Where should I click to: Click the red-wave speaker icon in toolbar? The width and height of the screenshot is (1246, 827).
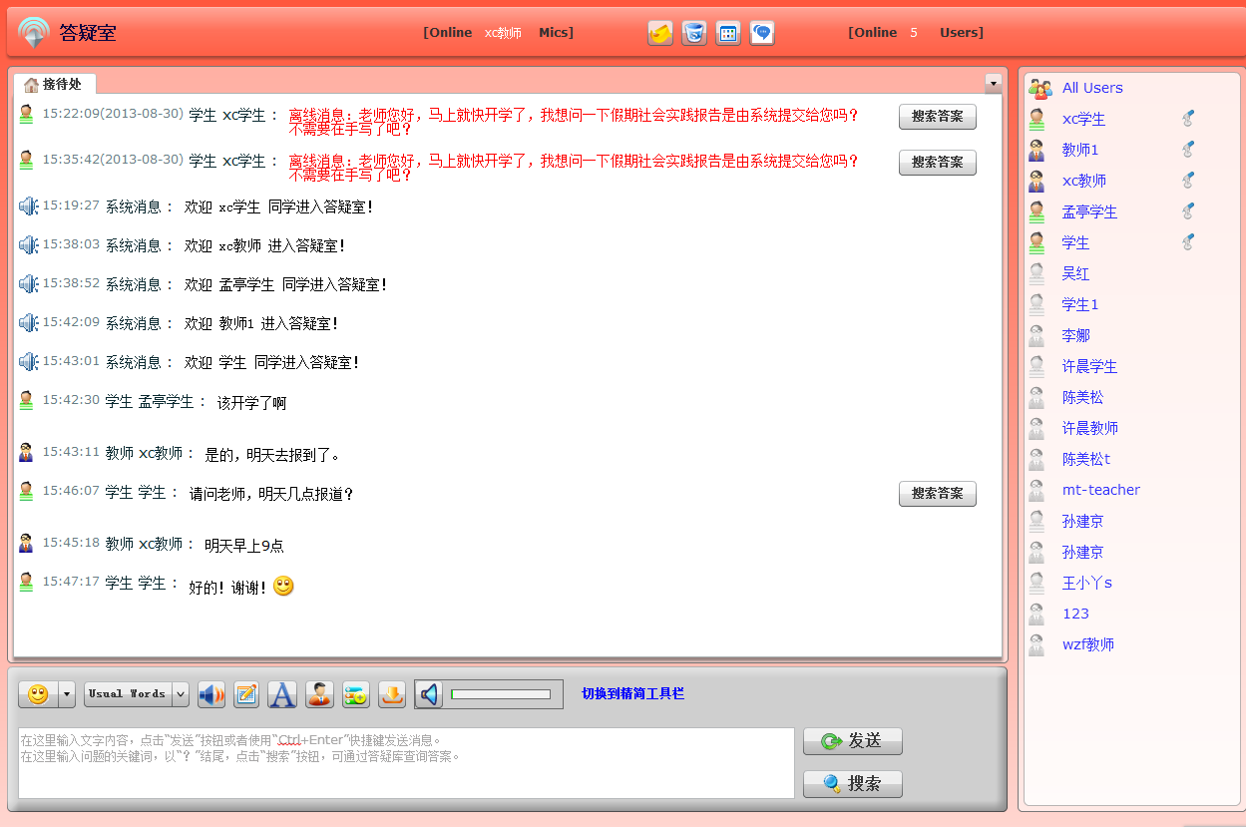[211, 694]
